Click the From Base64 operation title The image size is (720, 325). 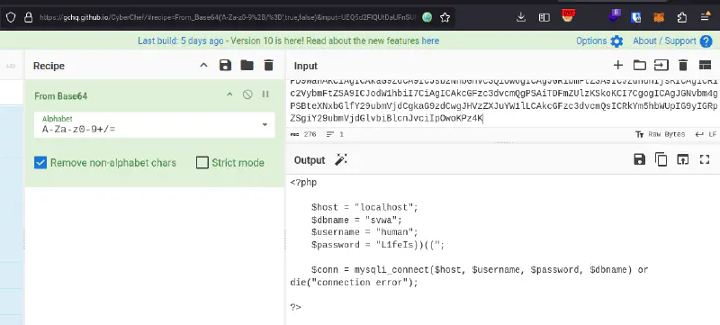60,96
